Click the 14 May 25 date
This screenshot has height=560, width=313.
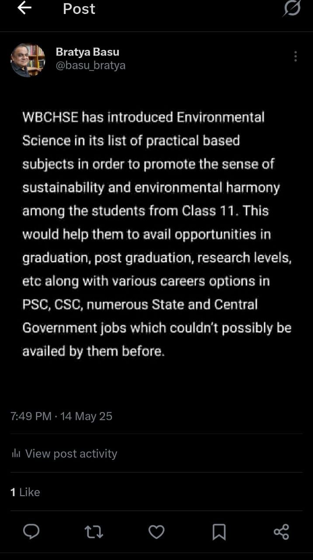87,416
